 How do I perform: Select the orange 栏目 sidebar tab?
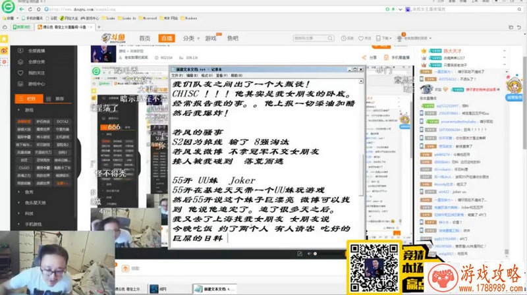[x=29, y=99]
